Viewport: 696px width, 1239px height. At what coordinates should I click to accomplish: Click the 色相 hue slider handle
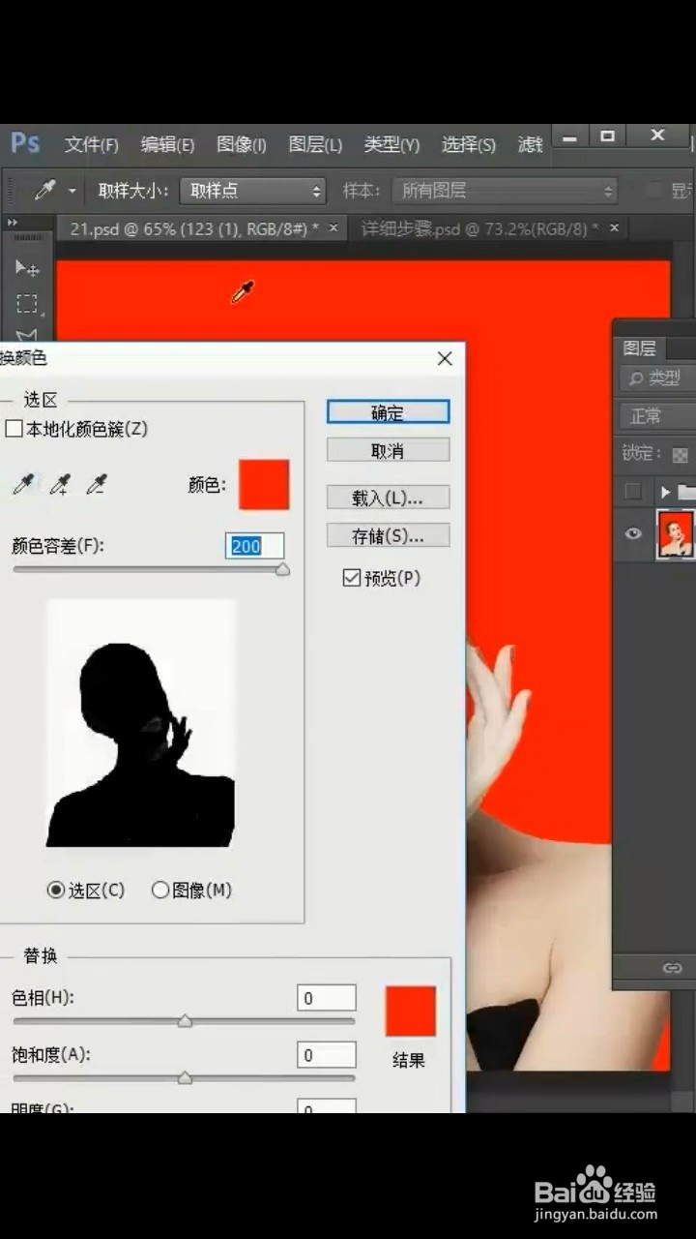tap(185, 1021)
